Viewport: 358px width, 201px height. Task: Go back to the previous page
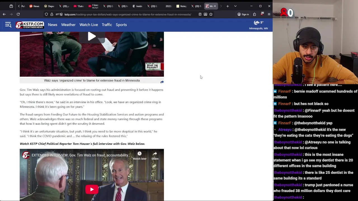[4, 14]
